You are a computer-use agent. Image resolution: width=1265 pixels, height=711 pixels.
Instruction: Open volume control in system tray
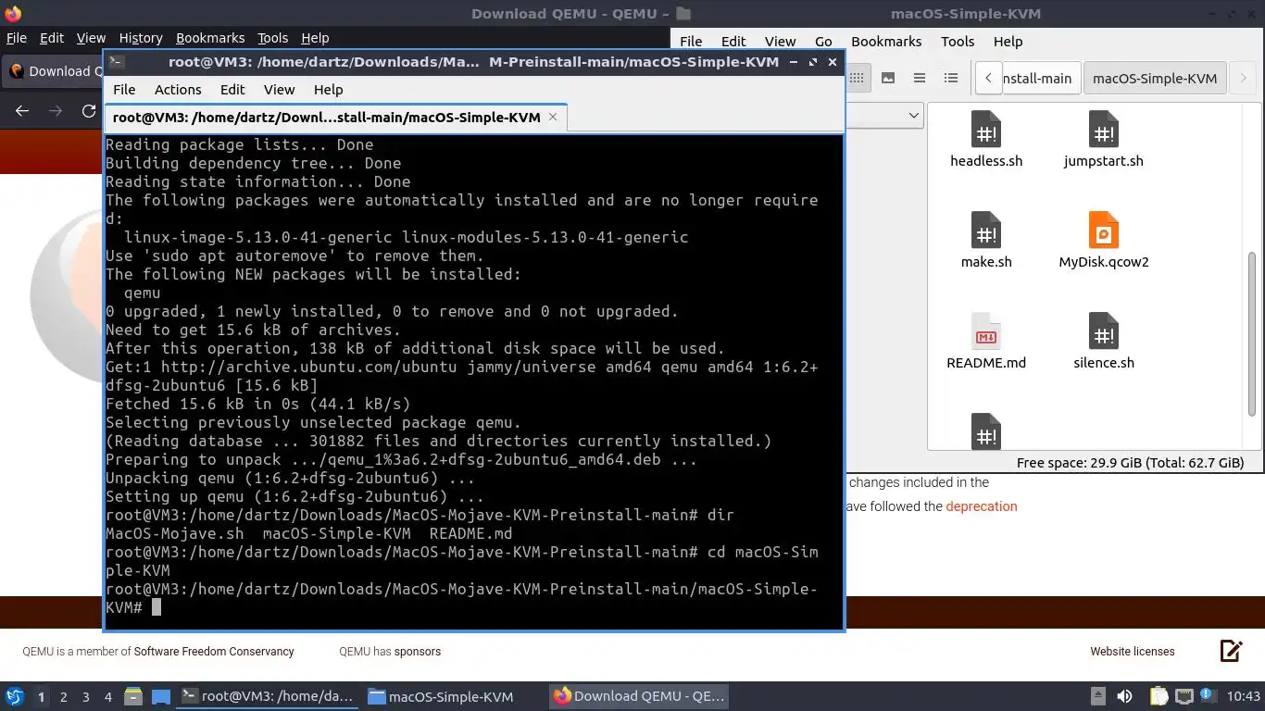[x=1124, y=696]
